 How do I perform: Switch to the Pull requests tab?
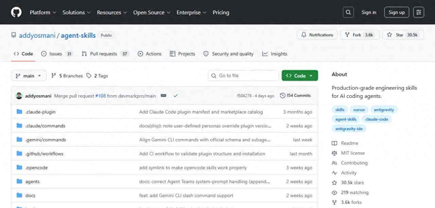pyautogui.click(x=105, y=54)
